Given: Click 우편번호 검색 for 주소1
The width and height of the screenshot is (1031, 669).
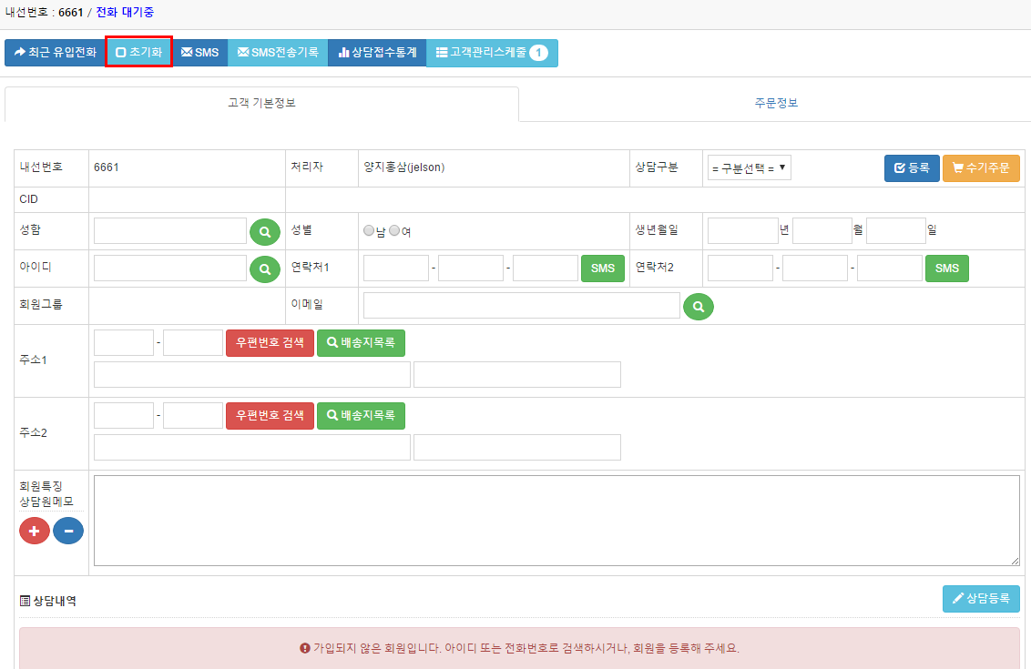Looking at the screenshot, I should coord(270,343).
